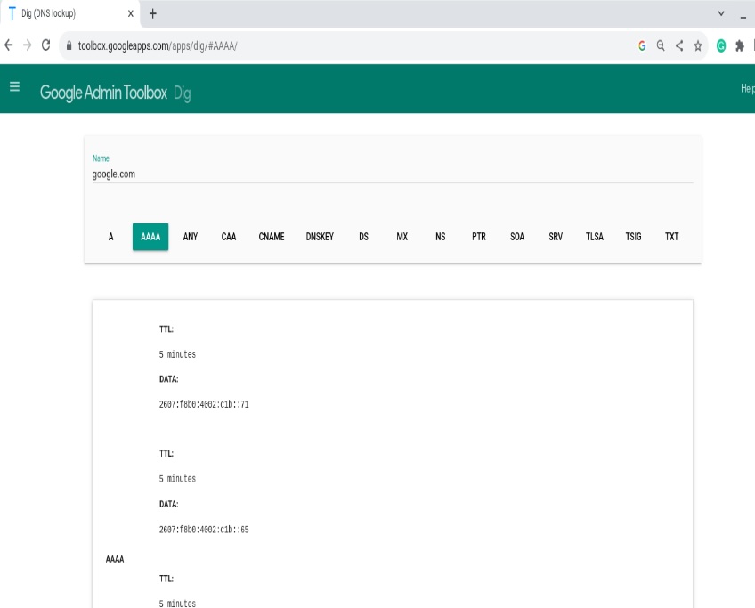Open the zoom magnifier in address bar
The width and height of the screenshot is (755, 608).
click(x=661, y=45)
